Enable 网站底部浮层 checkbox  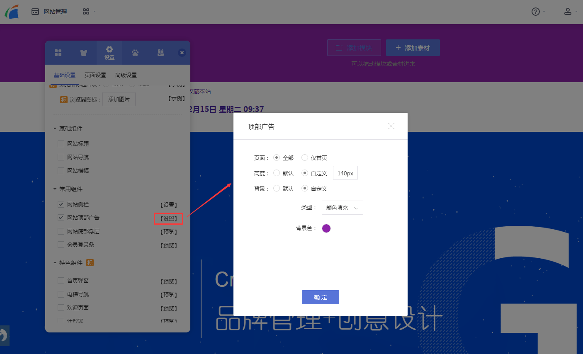61,231
